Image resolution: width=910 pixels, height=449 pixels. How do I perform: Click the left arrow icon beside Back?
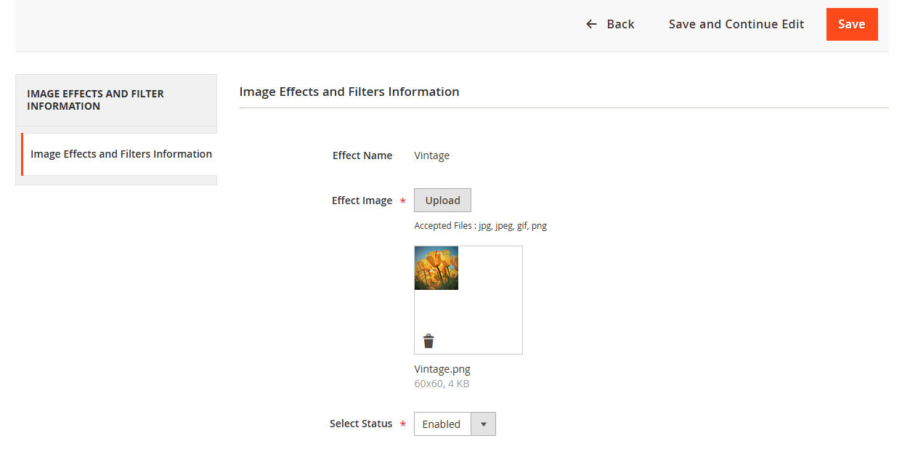tap(591, 25)
